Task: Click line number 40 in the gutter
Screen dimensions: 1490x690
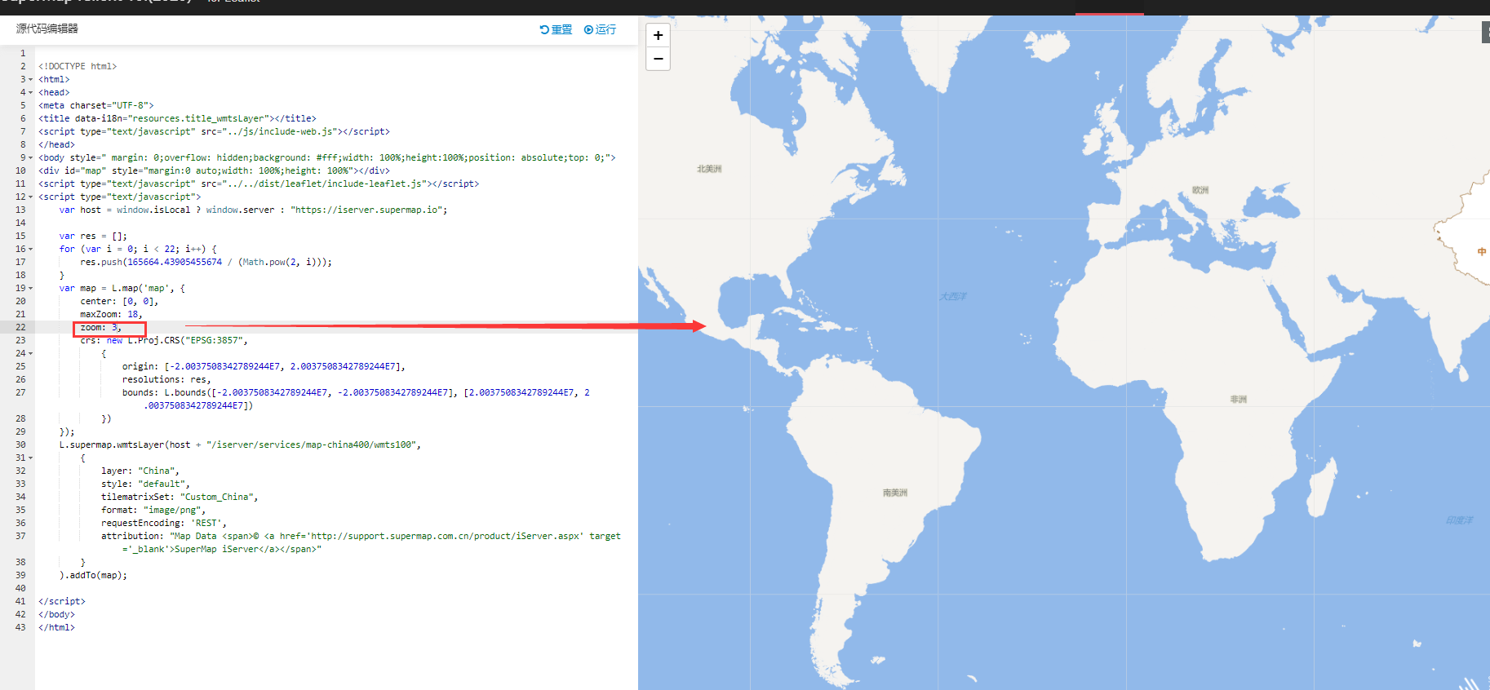Action: coord(20,588)
